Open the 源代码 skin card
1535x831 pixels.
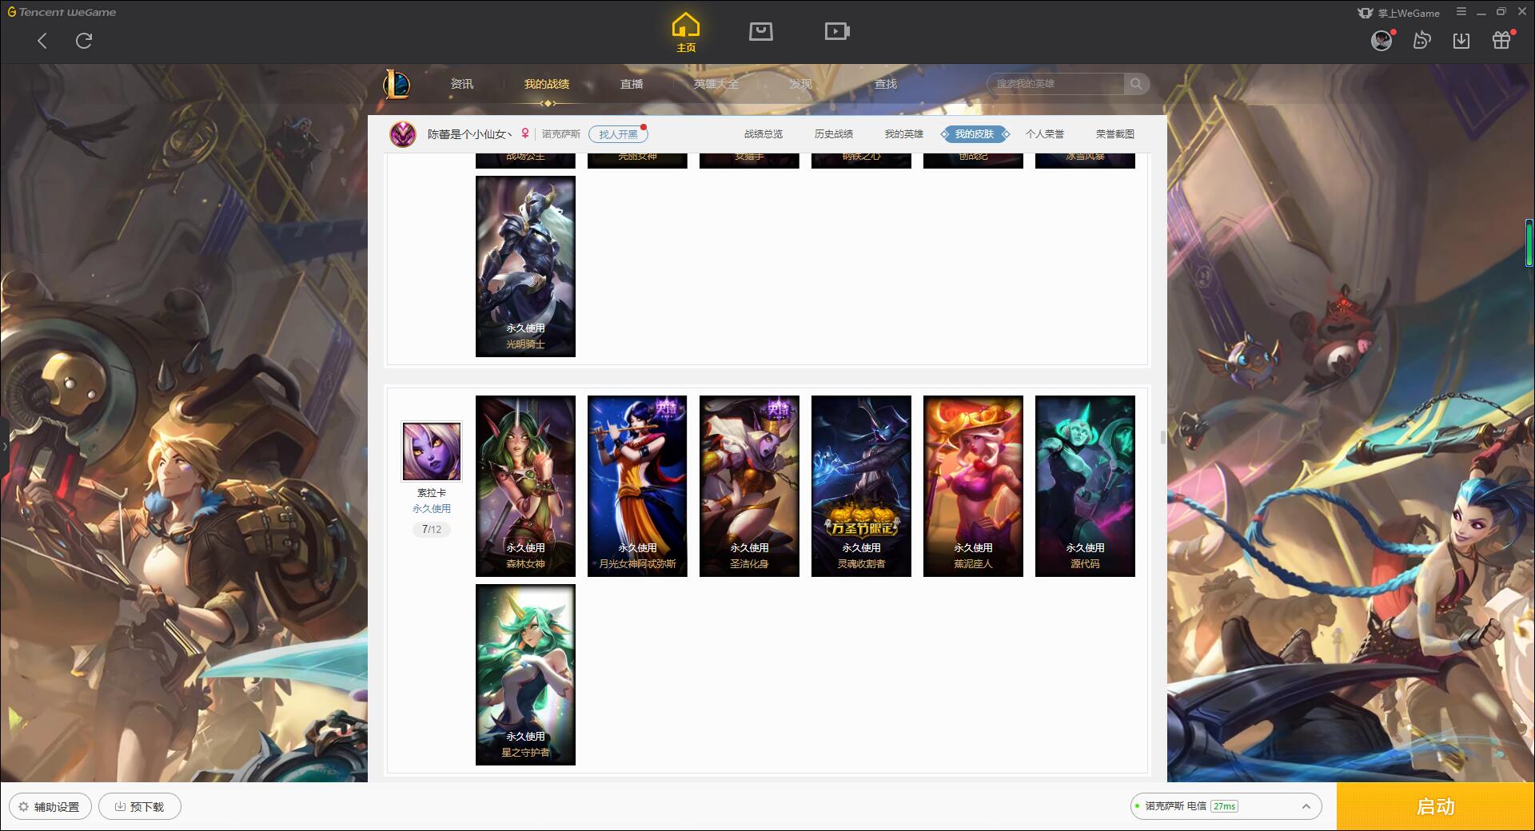point(1085,486)
